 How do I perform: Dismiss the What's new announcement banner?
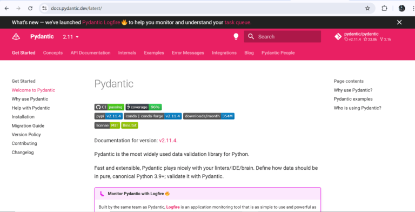[399, 22]
